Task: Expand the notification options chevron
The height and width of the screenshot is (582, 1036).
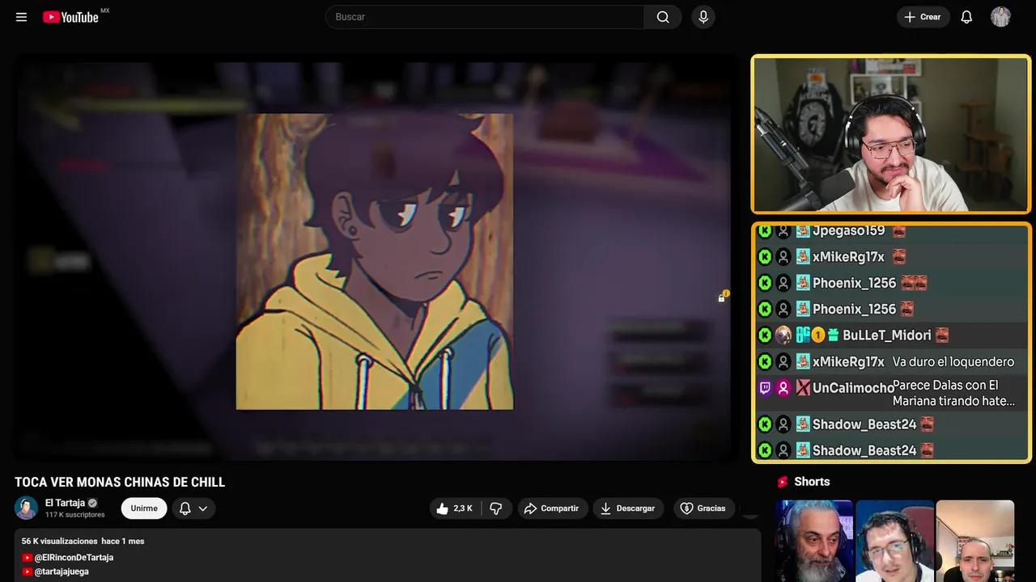Action: (x=203, y=508)
